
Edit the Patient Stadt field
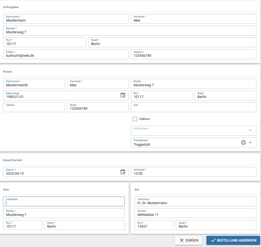[x=225, y=96]
